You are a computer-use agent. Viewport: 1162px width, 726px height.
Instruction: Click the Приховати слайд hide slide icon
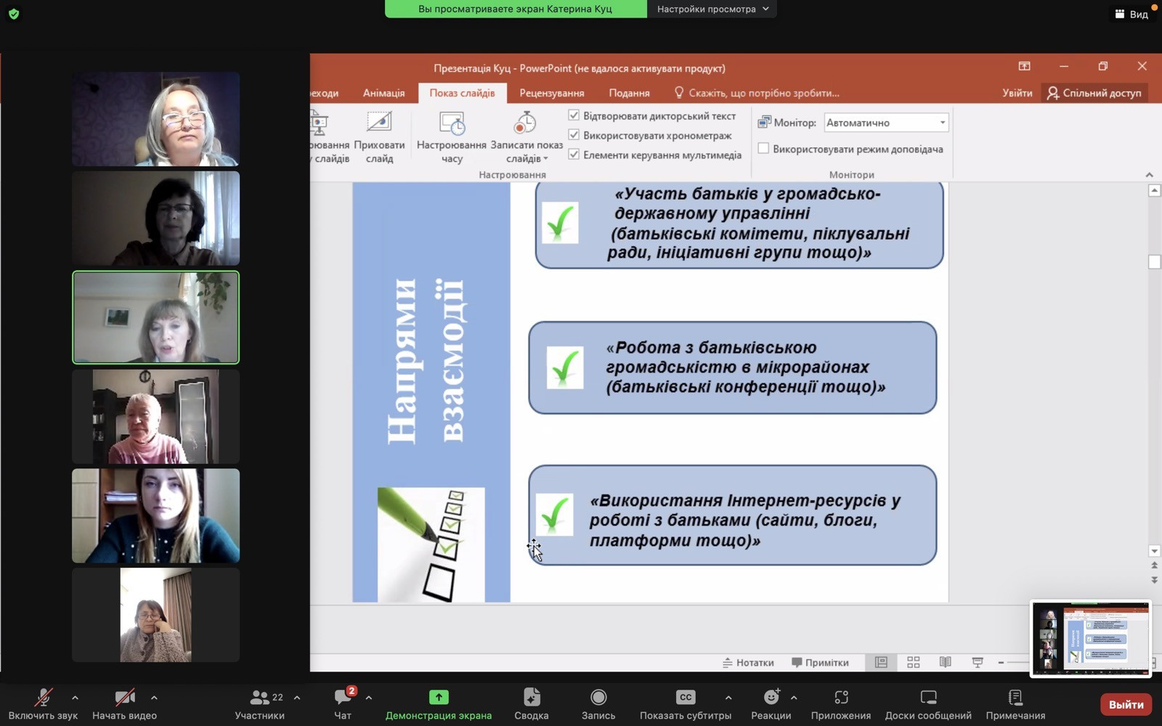tap(379, 122)
